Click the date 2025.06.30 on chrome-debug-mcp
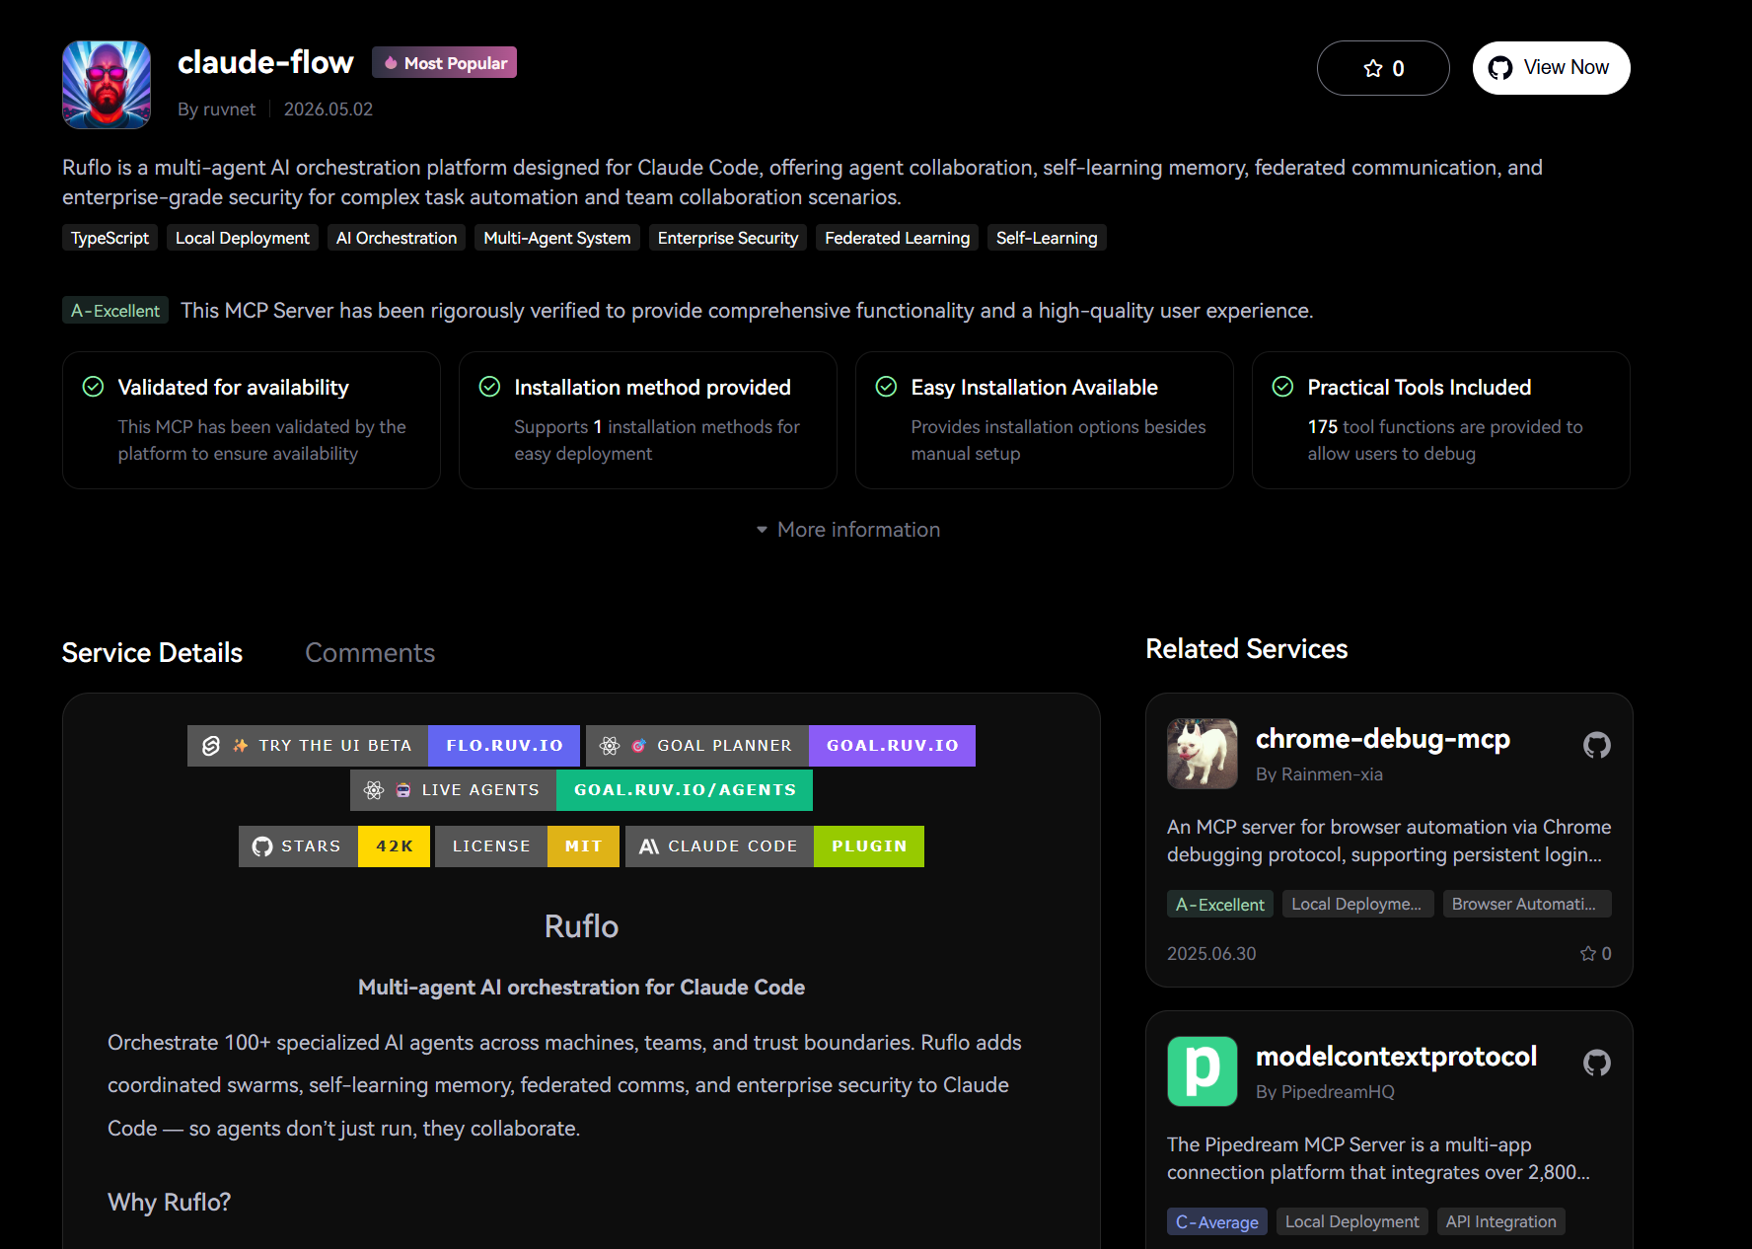 coord(1211,954)
